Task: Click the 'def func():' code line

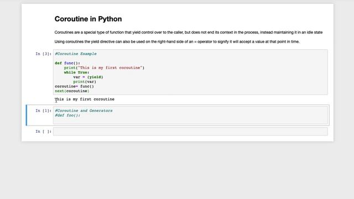Action: pyautogui.click(x=67, y=63)
